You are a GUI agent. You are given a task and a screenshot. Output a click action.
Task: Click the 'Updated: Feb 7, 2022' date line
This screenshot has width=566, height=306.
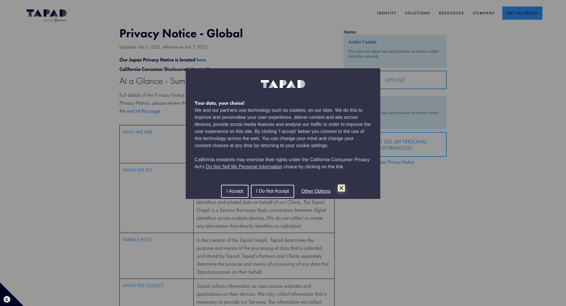point(163,47)
